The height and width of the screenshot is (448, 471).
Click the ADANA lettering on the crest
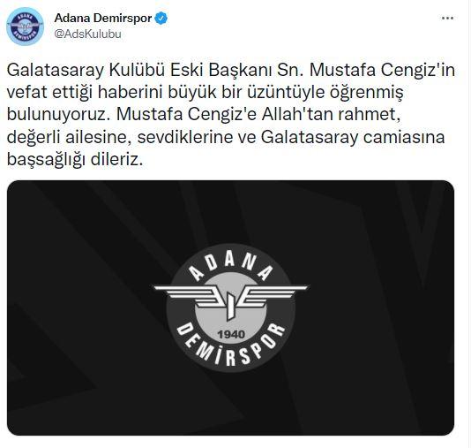[x=230, y=267]
